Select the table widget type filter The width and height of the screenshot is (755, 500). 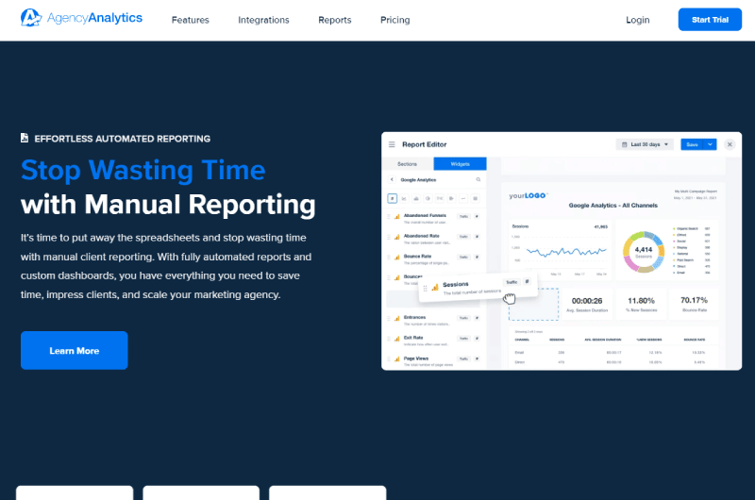click(476, 198)
